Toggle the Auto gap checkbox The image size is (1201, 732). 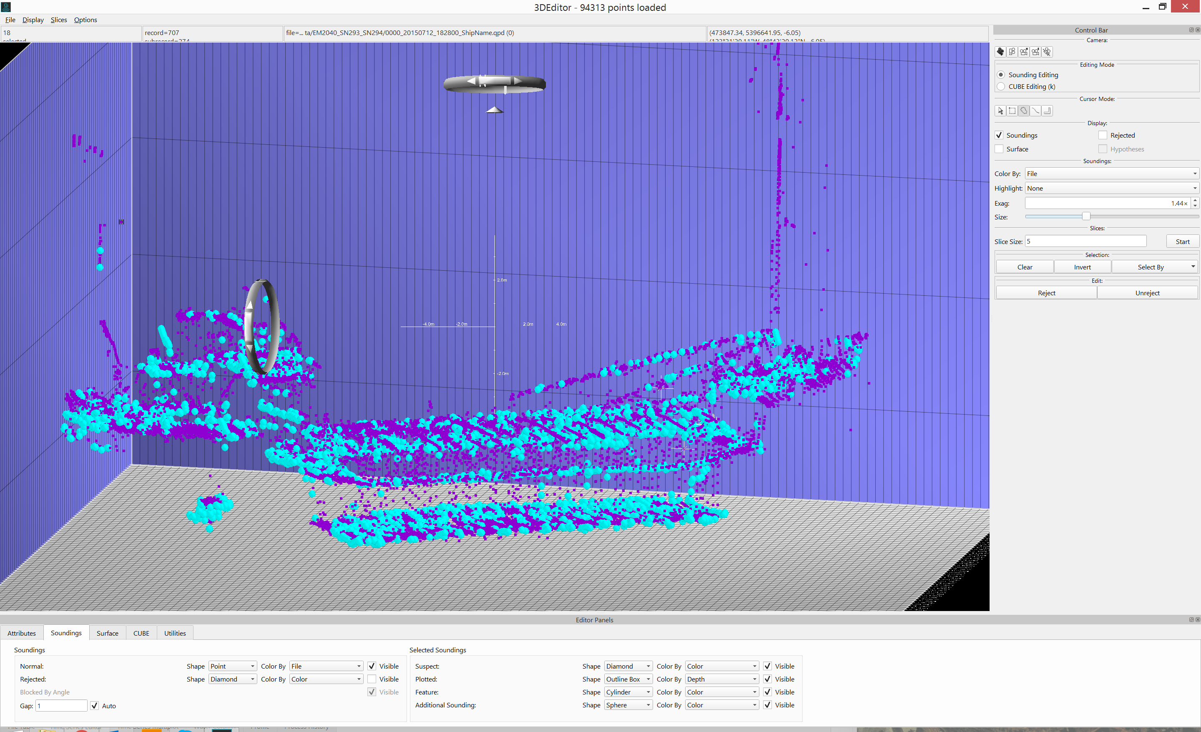point(95,705)
